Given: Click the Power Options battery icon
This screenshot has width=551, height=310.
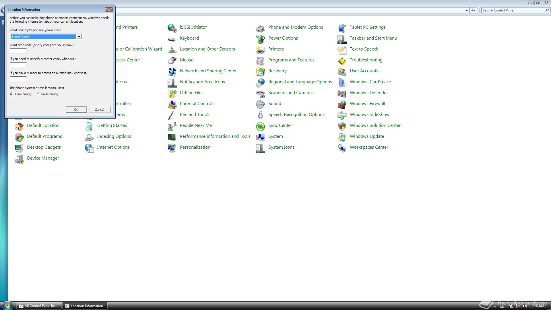Looking at the screenshot, I should [x=260, y=39].
